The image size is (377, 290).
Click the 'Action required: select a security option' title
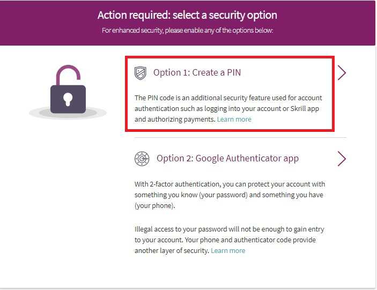point(187,14)
